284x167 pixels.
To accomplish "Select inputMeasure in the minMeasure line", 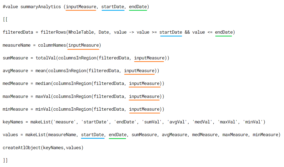I will click(x=145, y=109).
